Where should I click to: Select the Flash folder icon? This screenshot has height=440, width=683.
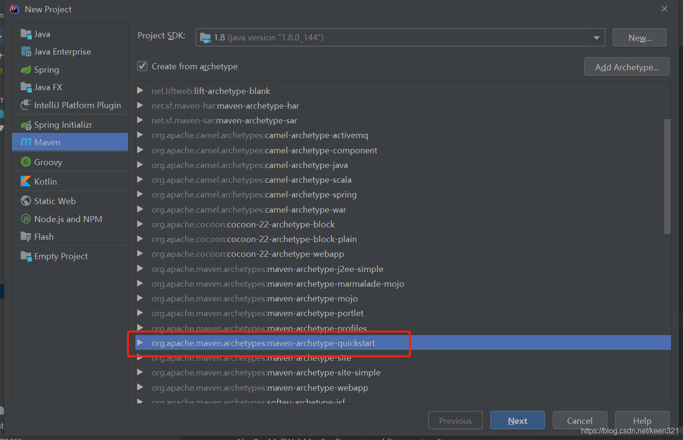tap(26, 236)
